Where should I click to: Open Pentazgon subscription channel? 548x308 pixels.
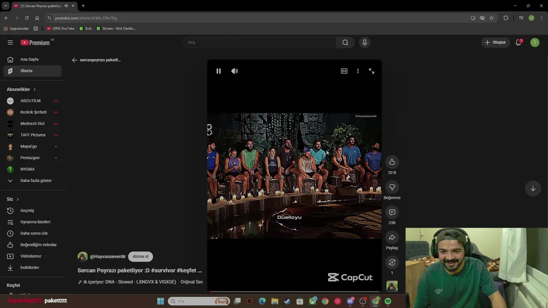click(x=33, y=158)
